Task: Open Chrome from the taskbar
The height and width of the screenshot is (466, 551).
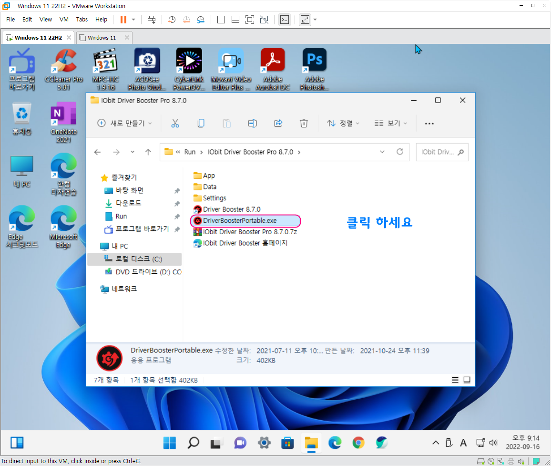Action: pos(358,443)
